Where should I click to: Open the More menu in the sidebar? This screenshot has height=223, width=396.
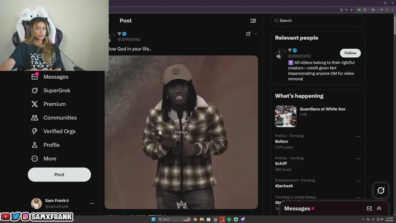44,159
